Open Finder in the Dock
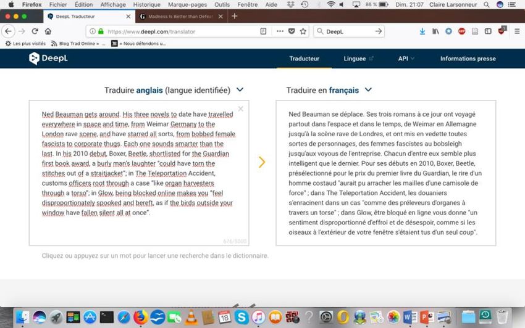Screen dimensions: 525x328 22,317
